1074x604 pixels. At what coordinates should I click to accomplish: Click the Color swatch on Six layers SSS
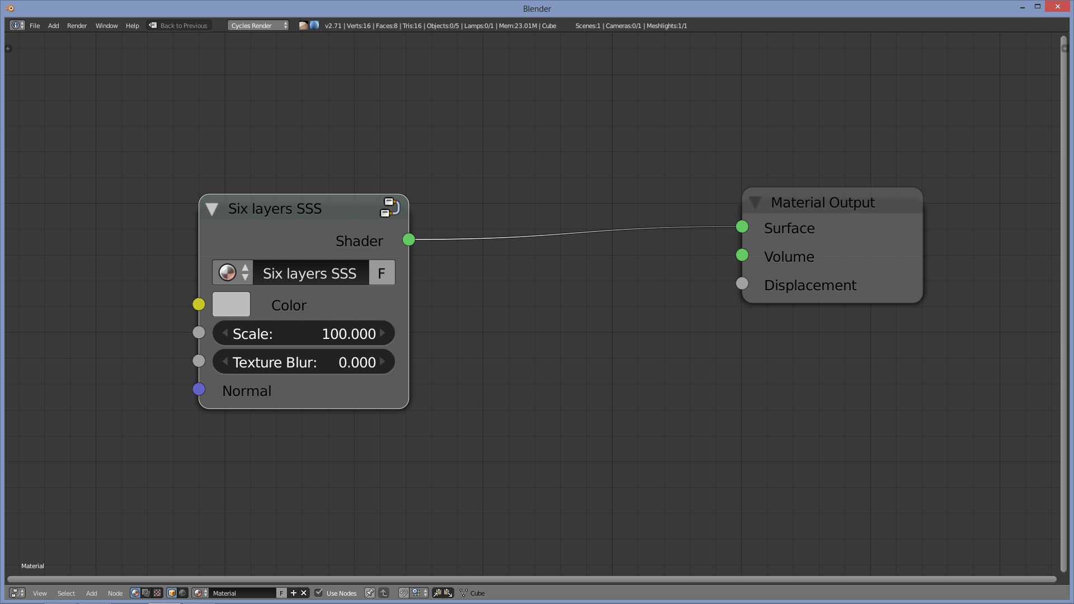point(231,305)
